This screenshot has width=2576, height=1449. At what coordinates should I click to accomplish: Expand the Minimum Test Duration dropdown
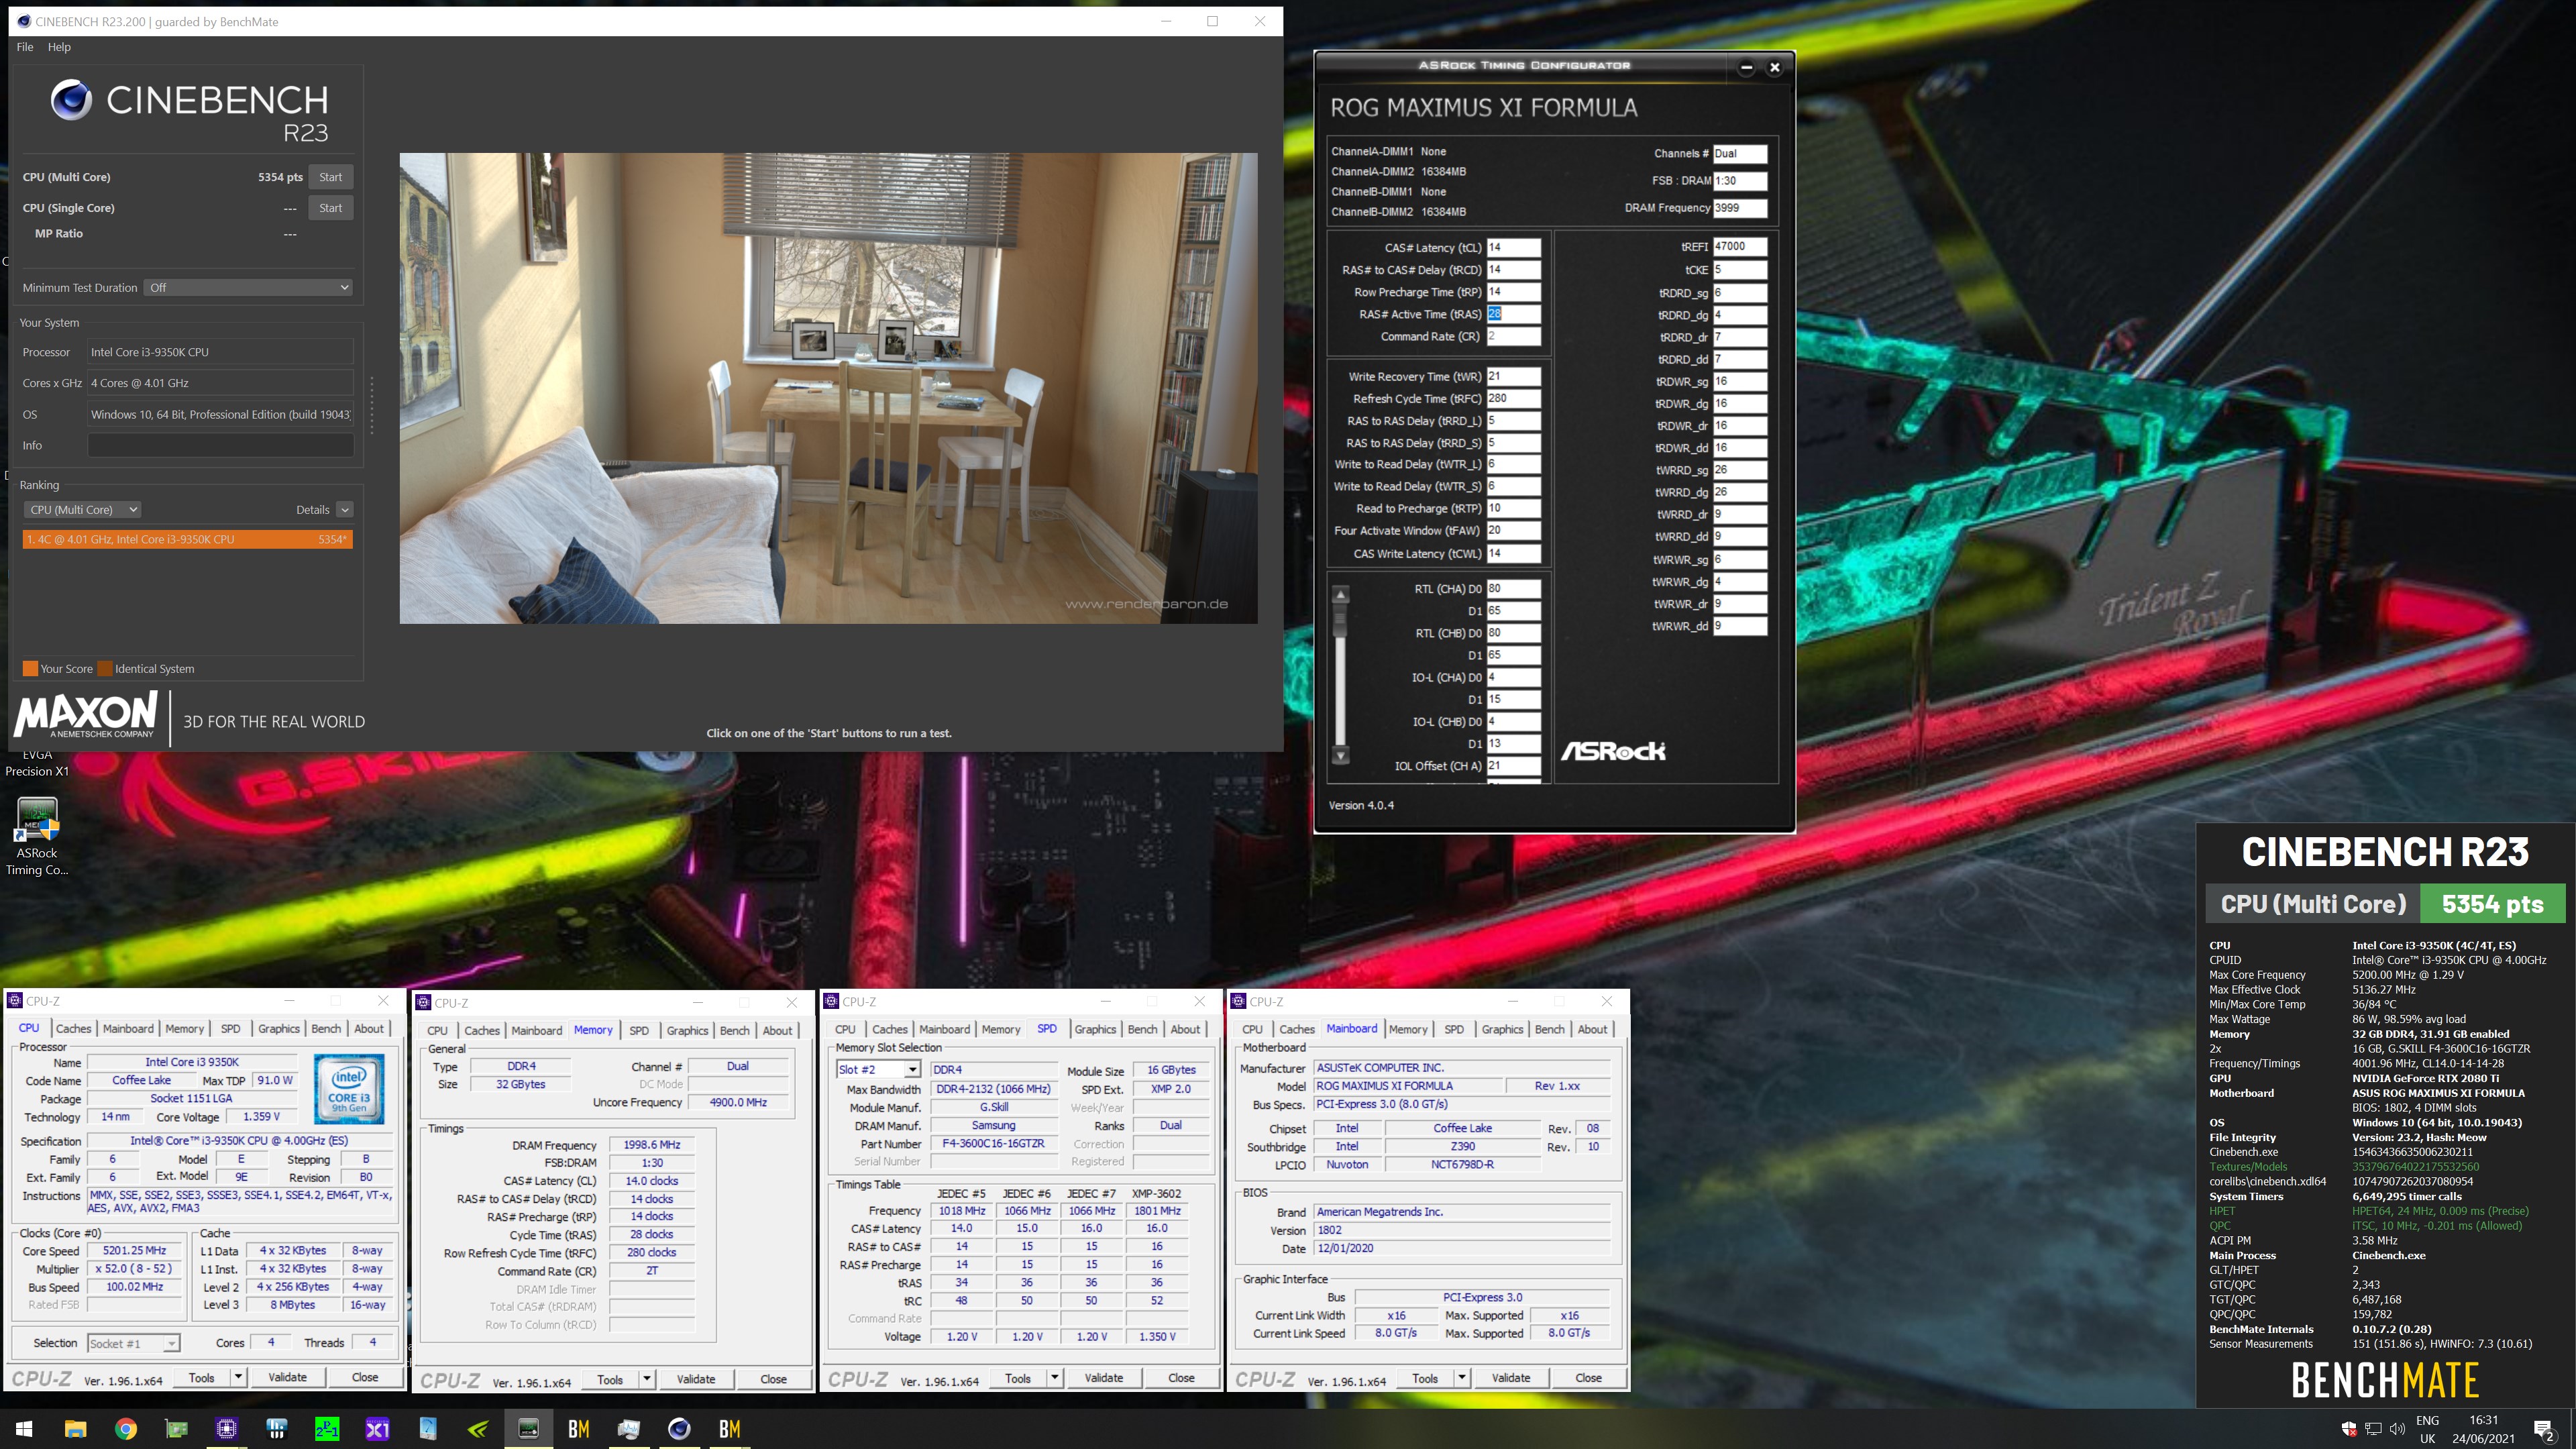(248, 287)
